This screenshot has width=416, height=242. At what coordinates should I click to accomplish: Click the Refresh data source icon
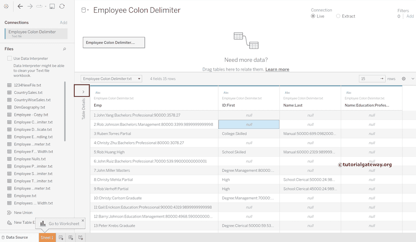(x=62, y=6)
